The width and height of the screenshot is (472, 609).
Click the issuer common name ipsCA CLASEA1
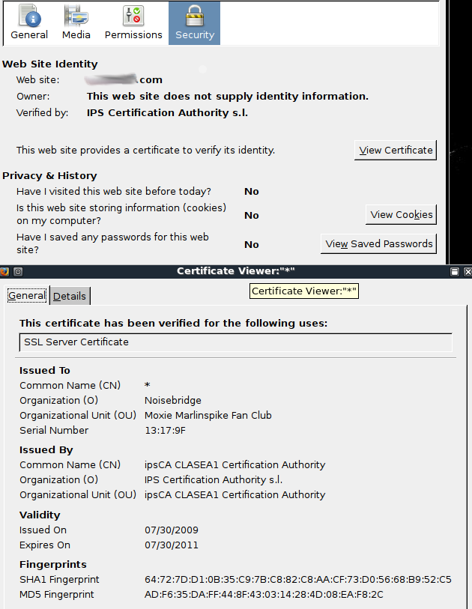pos(235,464)
